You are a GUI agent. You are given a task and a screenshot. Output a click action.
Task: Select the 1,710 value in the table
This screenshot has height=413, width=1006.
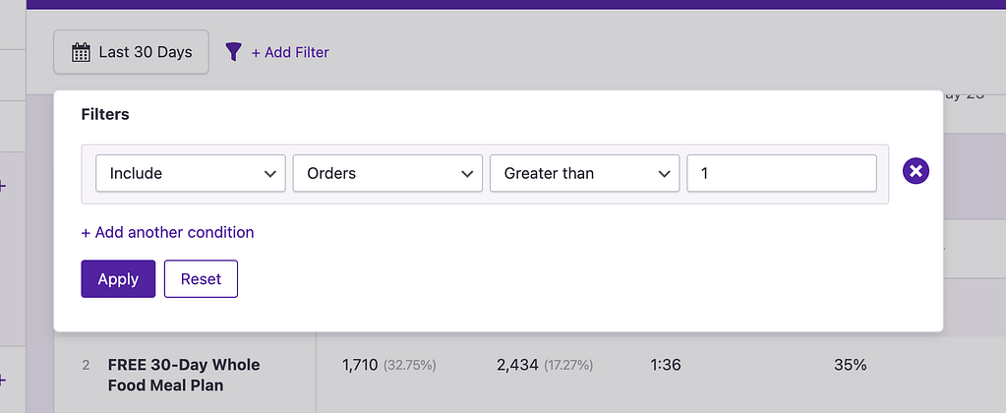pos(359,365)
